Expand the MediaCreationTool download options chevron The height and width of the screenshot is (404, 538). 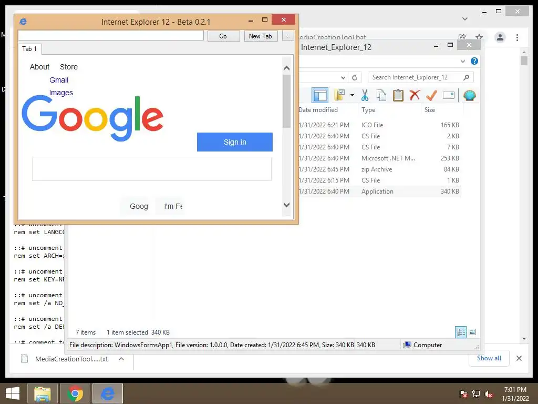click(121, 359)
